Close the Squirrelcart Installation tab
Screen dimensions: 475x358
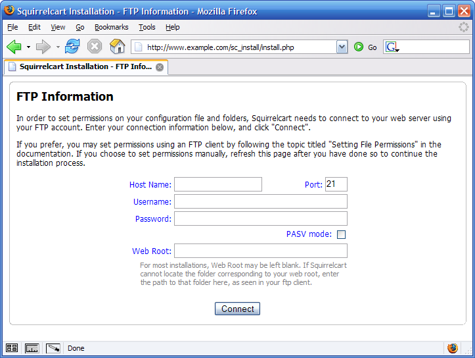tap(160, 67)
